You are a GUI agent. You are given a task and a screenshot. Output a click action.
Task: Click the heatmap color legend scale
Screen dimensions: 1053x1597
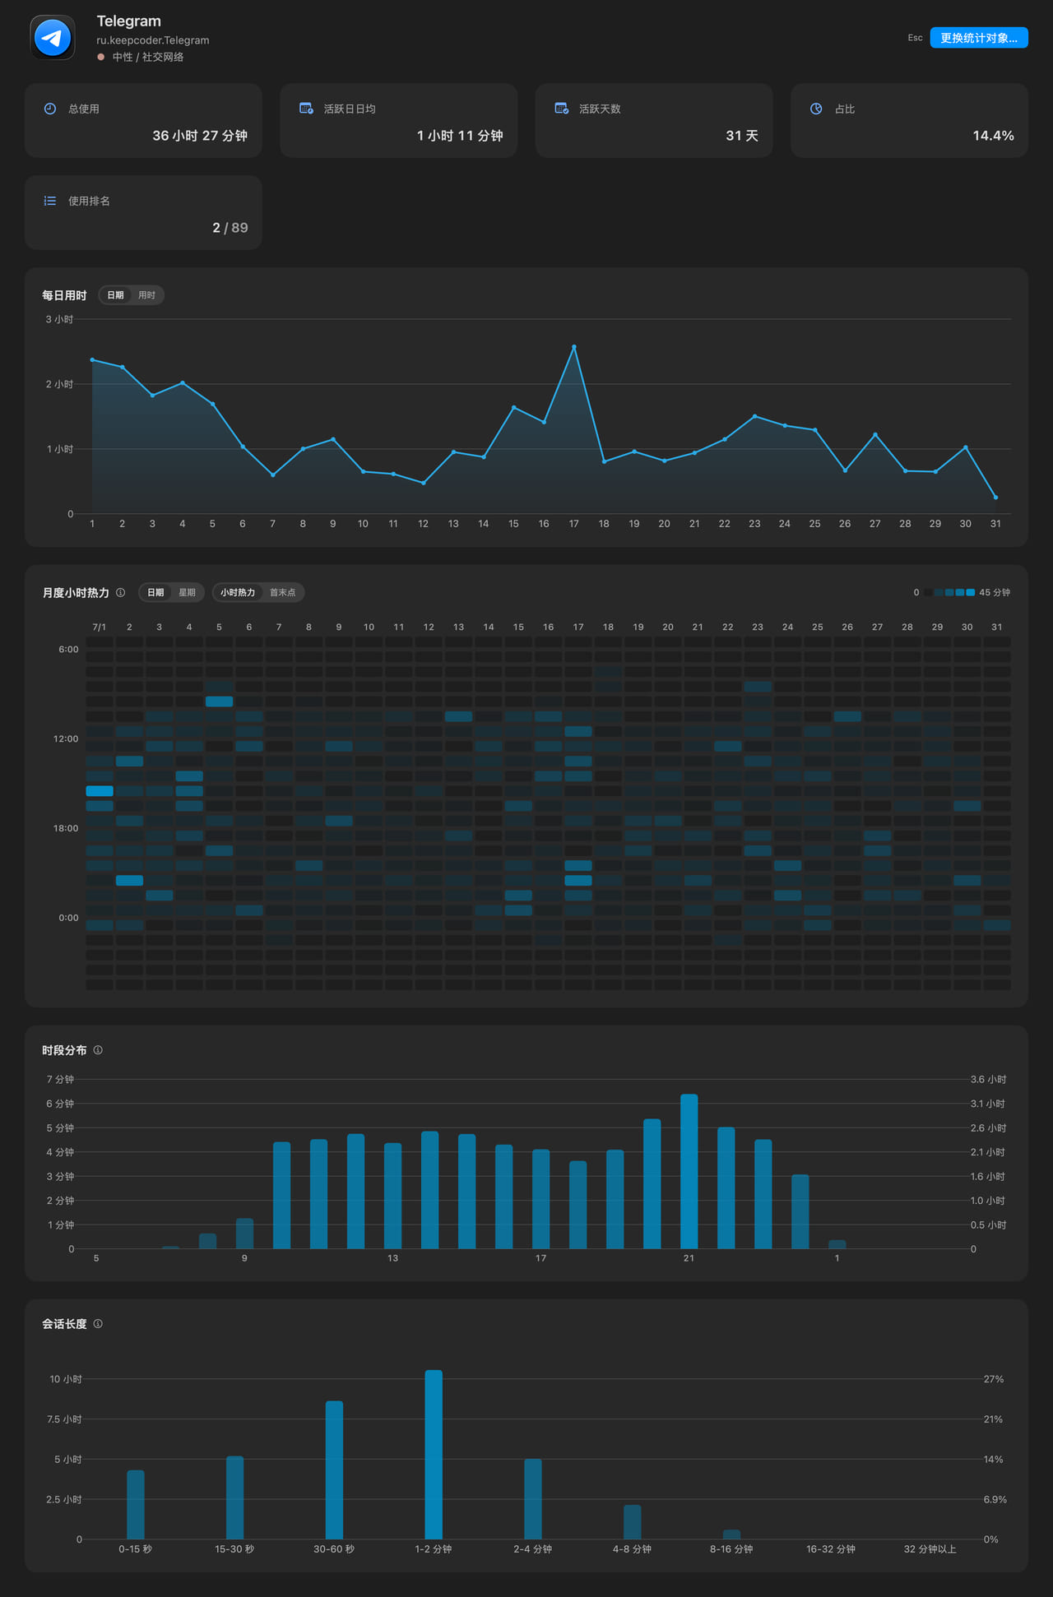[x=949, y=592]
